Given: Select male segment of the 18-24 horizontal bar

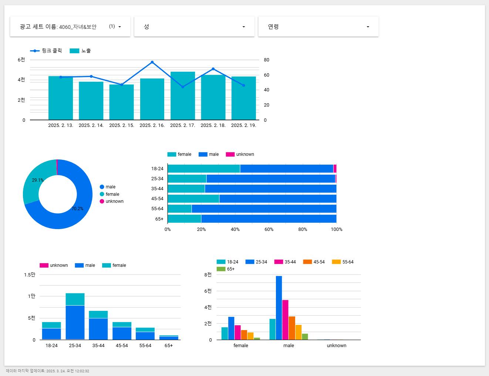Looking at the screenshot, I should 287,169.
